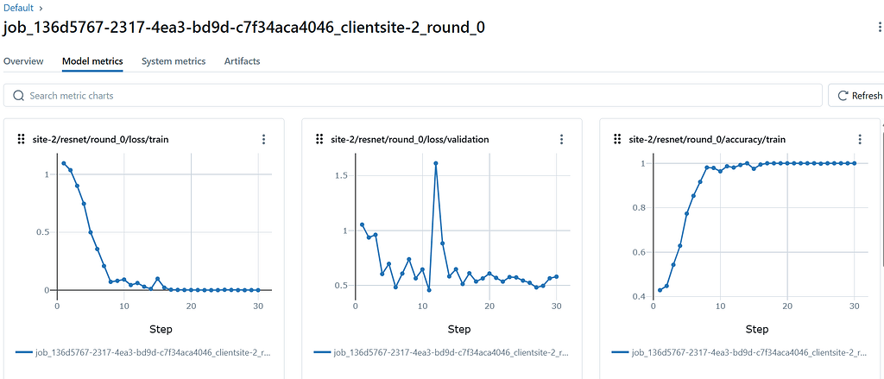Open the System metrics tab
Screen dimensions: 884x379
[174, 61]
